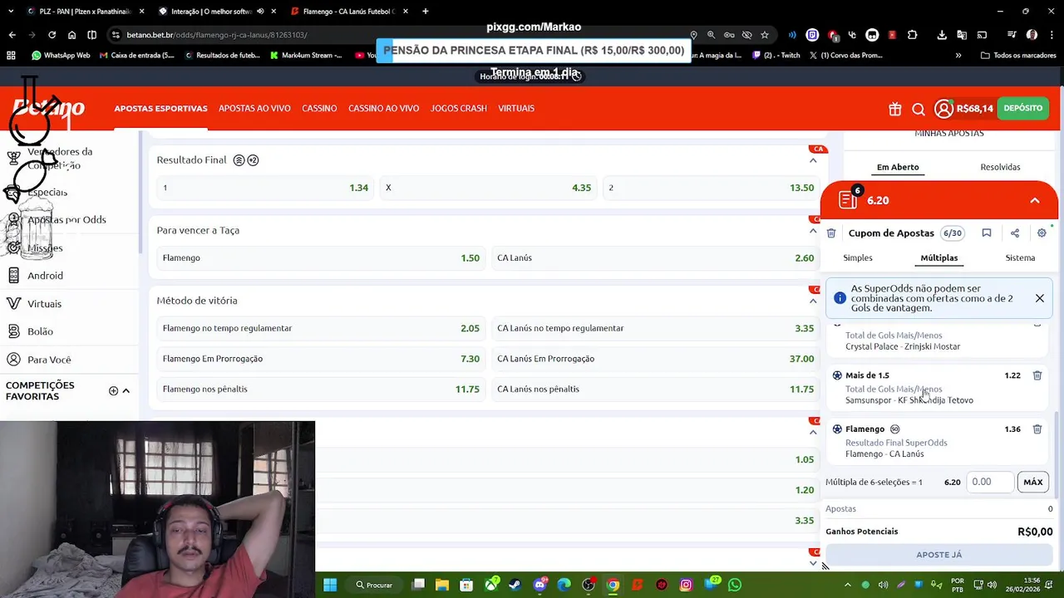Show more bookmarks with the overflow chevron
This screenshot has height=598, width=1064.
click(958, 56)
